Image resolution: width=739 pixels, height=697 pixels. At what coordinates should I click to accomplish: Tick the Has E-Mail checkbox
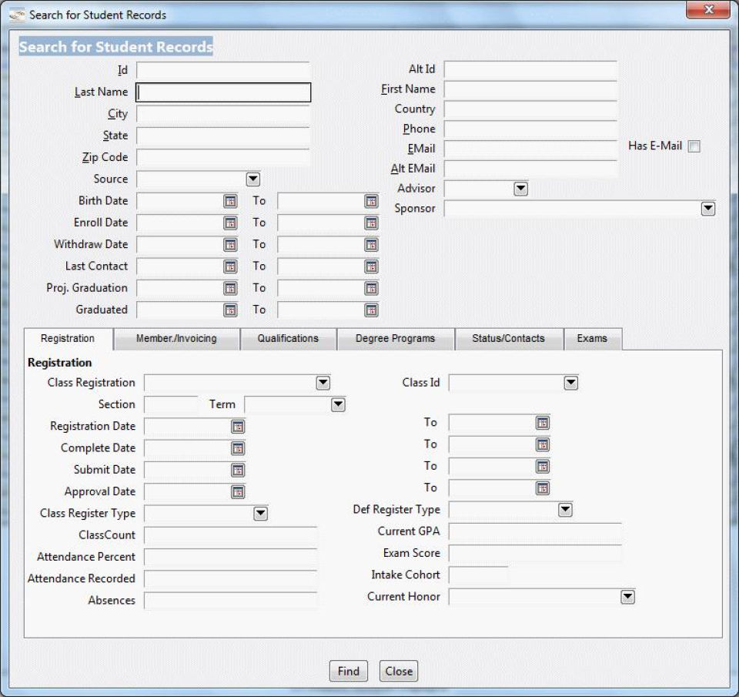tap(694, 146)
